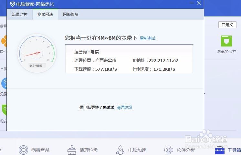Click the 清理垃圾 broom icon at bottom
Image resolution: width=241 pixels, height=155 pixels.
point(72,150)
